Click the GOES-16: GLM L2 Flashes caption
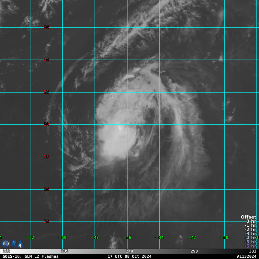This screenshot has height=259, width=259. [30, 256]
